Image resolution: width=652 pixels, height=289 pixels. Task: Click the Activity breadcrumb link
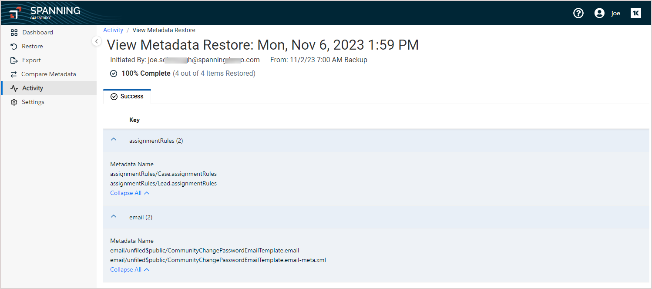click(113, 30)
